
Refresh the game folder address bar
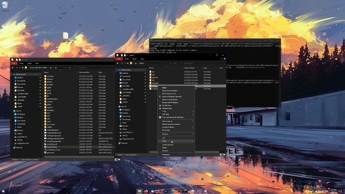coord(175,63)
